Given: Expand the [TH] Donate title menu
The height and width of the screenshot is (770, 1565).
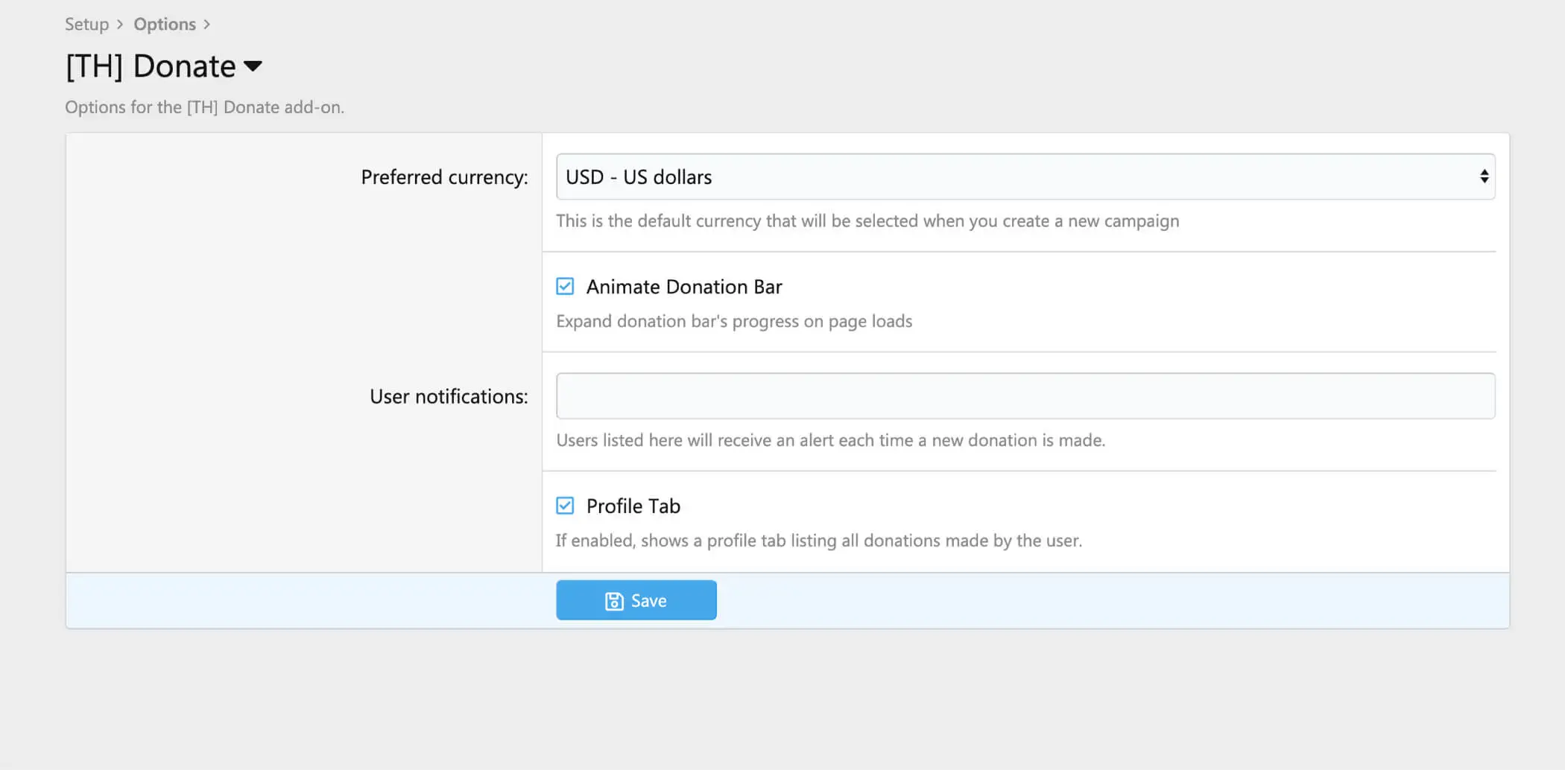Looking at the screenshot, I should coord(151,66).
